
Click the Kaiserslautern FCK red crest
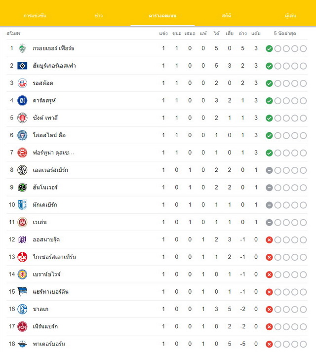22,257
